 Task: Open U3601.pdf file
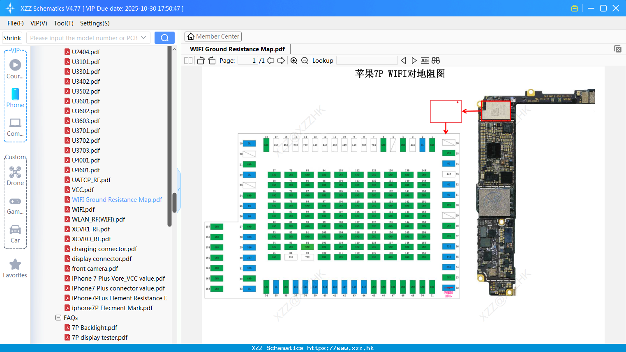click(86, 101)
